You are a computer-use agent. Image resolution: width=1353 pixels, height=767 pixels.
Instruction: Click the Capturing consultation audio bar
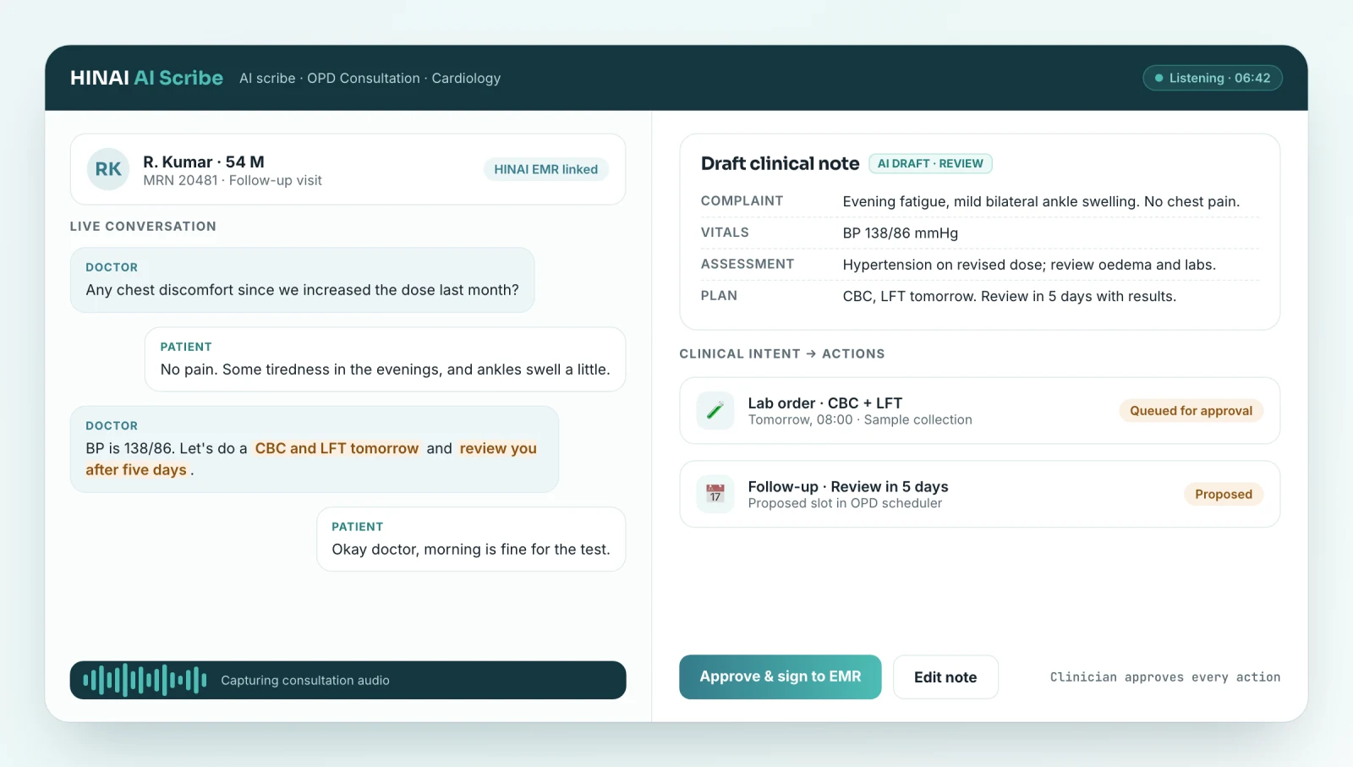pyautogui.click(x=348, y=680)
